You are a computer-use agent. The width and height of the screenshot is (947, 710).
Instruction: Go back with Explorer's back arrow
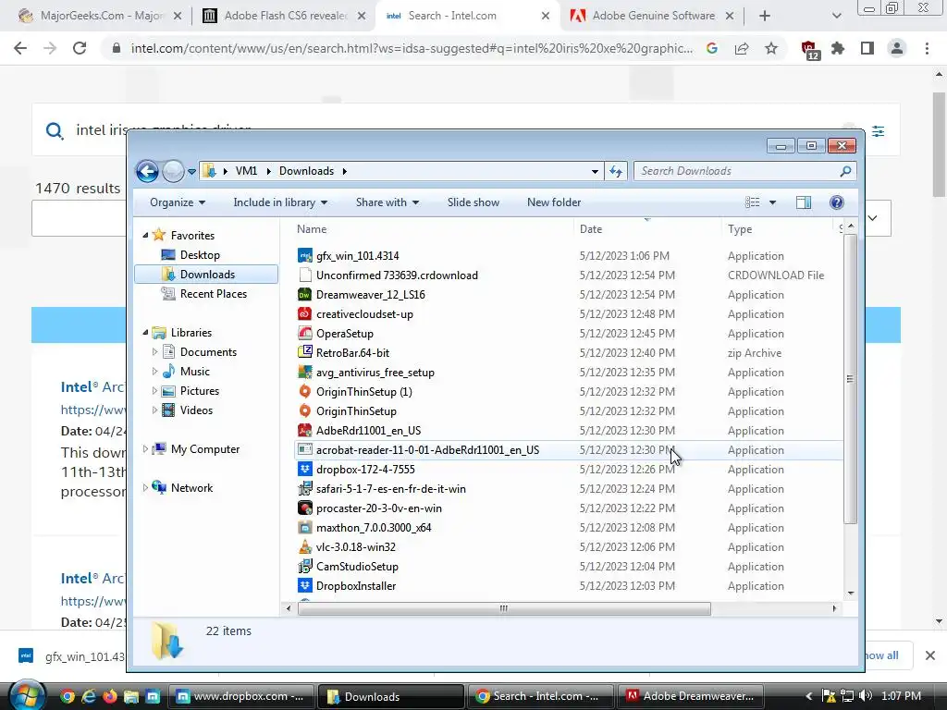tap(147, 171)
